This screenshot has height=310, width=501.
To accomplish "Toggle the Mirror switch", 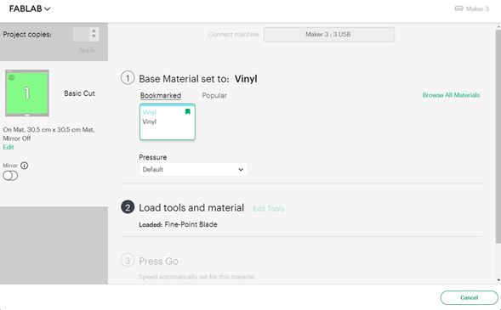I will [10, 176].
